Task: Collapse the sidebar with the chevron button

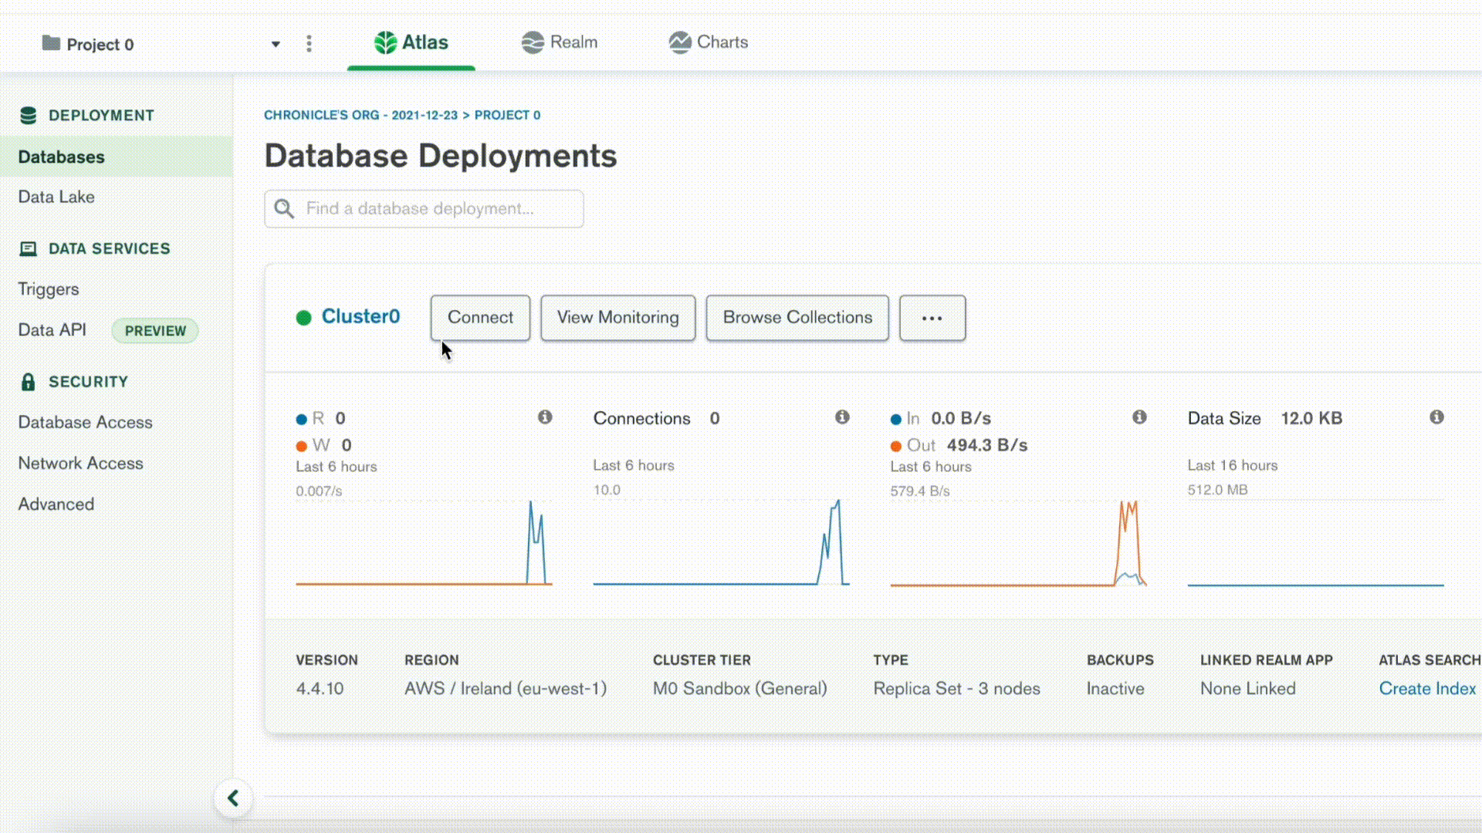Action: coord(233,798)
